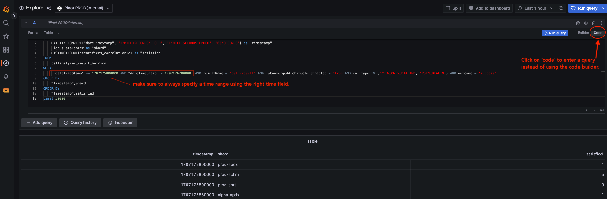The width and height of the screenshot is (607, 199).
Task: Open the Inspector
Action: pos(121,123)
